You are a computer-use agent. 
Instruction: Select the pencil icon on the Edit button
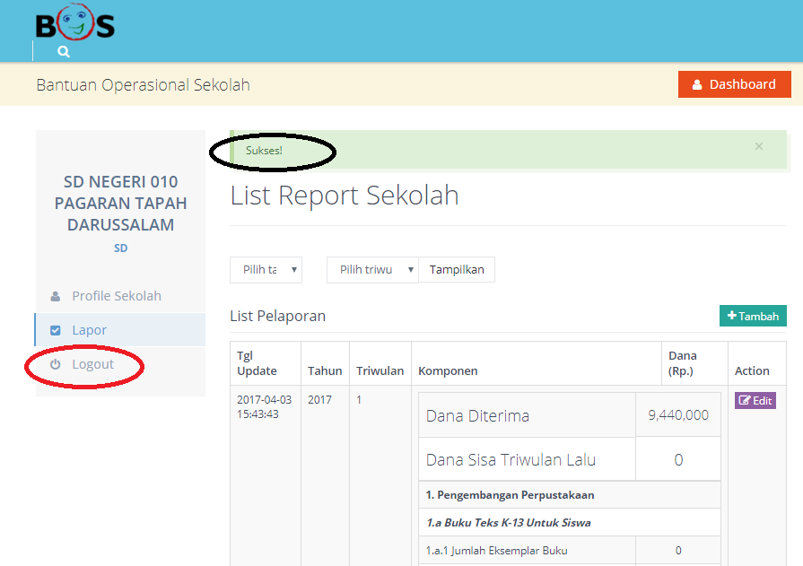(746, 399)
